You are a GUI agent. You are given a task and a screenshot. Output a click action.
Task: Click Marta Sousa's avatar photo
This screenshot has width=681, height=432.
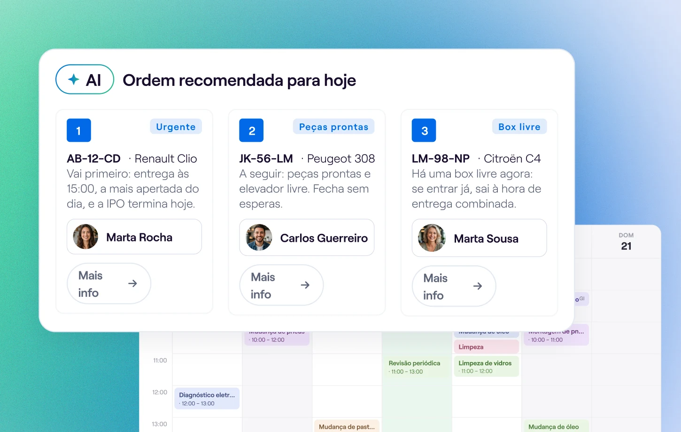pyautogui.click(x=432, y=238)
